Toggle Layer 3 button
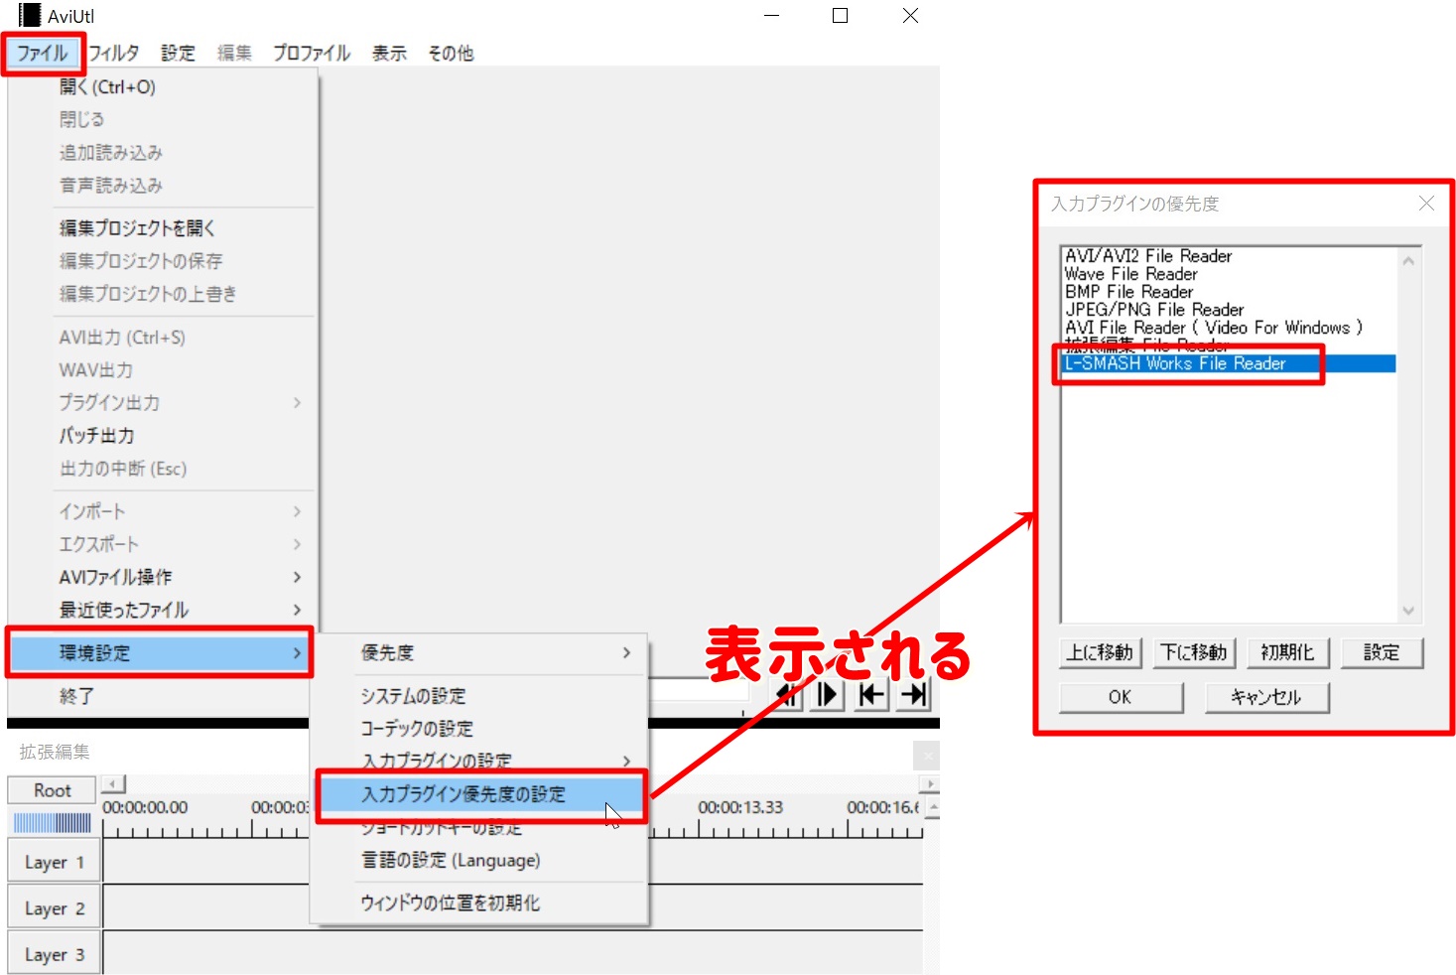The height and width of the screenshot is (975, 1456). click(x=55, y=954)
